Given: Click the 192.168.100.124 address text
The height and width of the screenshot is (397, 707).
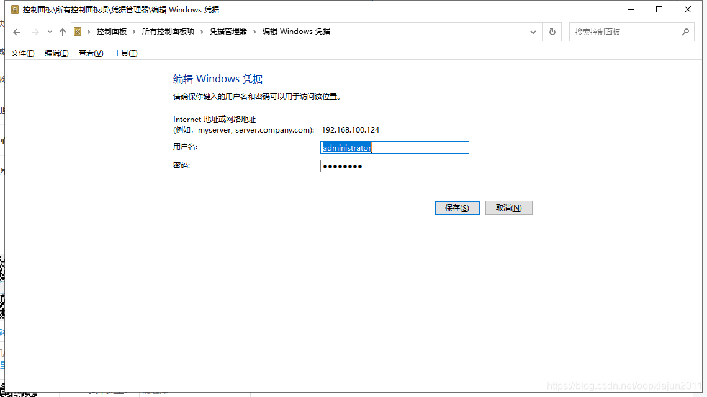Looking at the screenshot, I should (350, 129).
